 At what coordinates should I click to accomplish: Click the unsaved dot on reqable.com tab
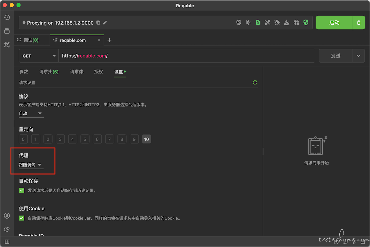pos(99,40)
